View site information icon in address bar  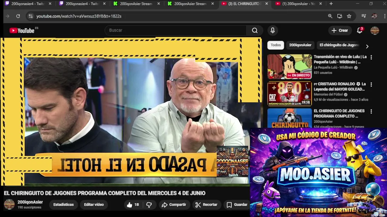pyautogui.click(x=30, y=16)
